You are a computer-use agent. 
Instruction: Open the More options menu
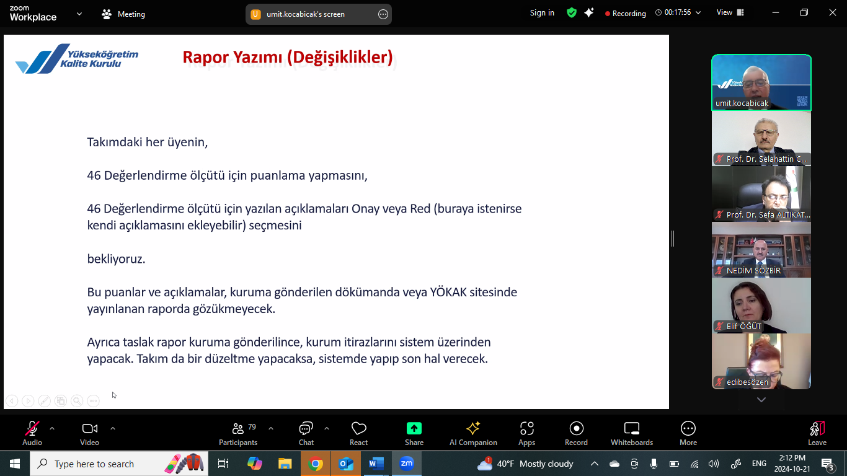click(688, 433)
